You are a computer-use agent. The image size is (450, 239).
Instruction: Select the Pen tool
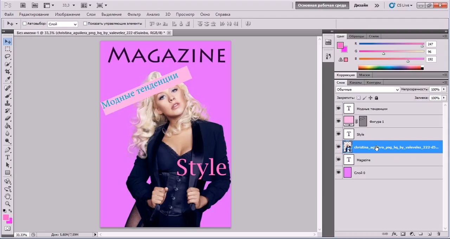(x=7, y=150)
